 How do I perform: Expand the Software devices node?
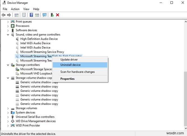click(x=8, y=31)
